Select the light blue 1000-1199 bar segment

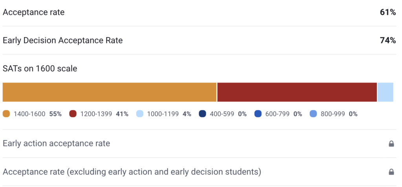tap(385, 92)
